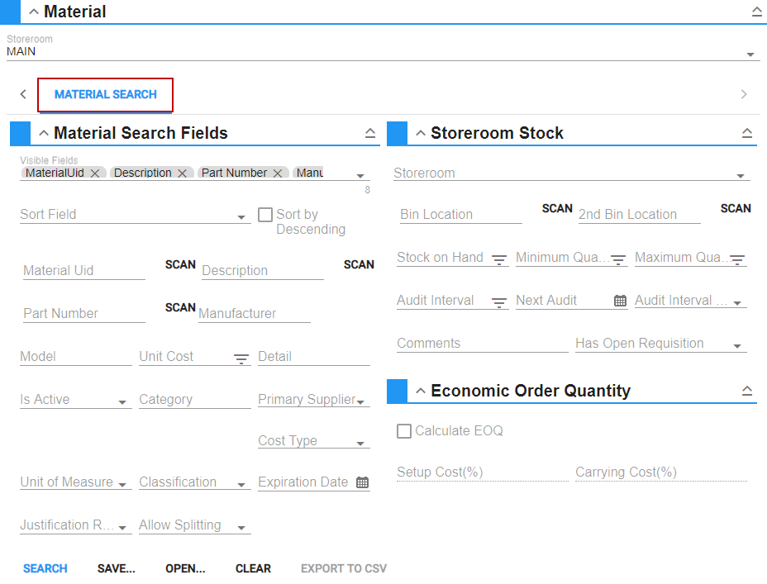The width and height of the screenshot is (767, 584).
Task: Remove the MaterialUid chip from Visible Fields
Action: pyautogui.click(x=95, y=173)
